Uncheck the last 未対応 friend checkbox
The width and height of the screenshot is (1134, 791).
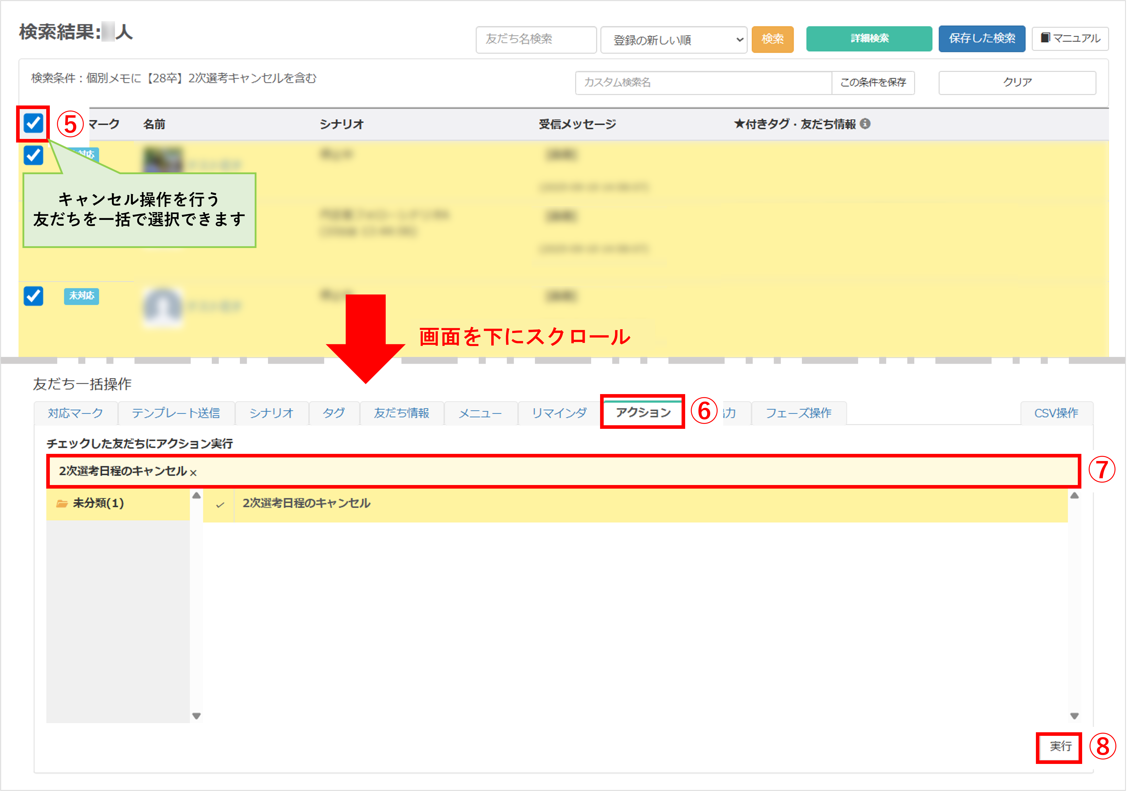[x=33, y=296]
